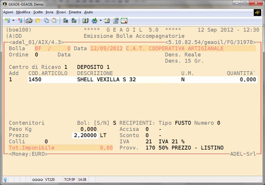Screen dimensions: 265x185
Task: Click the certificate icon in toolbar
Action: 124,21
